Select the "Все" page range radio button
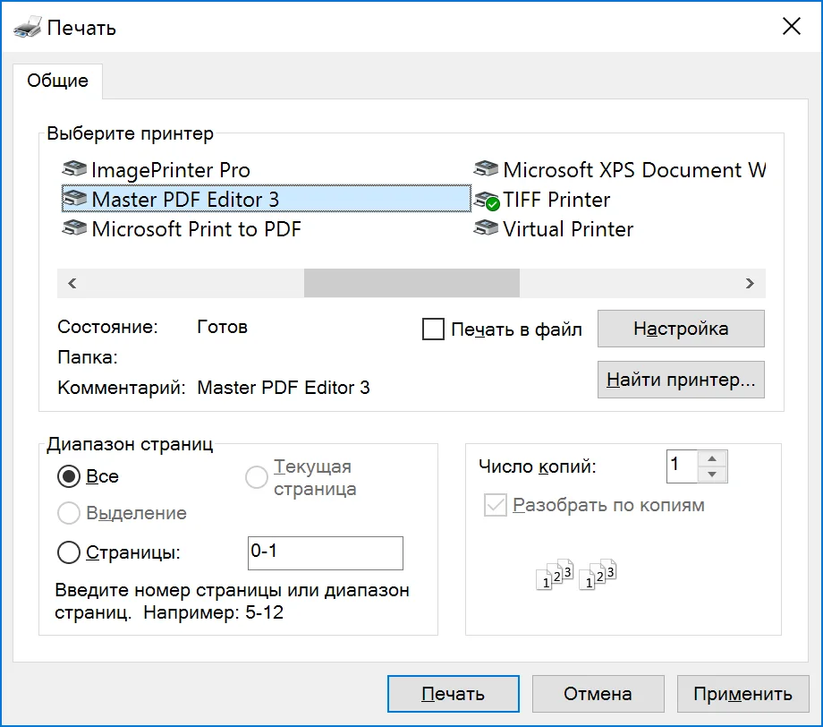This screenshot has width=823, height=727. point(69,477)
